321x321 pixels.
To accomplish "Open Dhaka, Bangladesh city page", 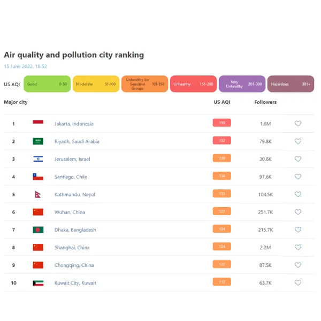I will coord(75,230).
